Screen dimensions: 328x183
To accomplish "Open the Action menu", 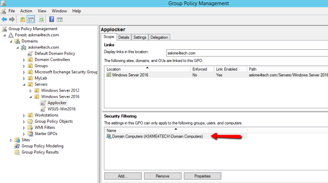I will 26,10.
